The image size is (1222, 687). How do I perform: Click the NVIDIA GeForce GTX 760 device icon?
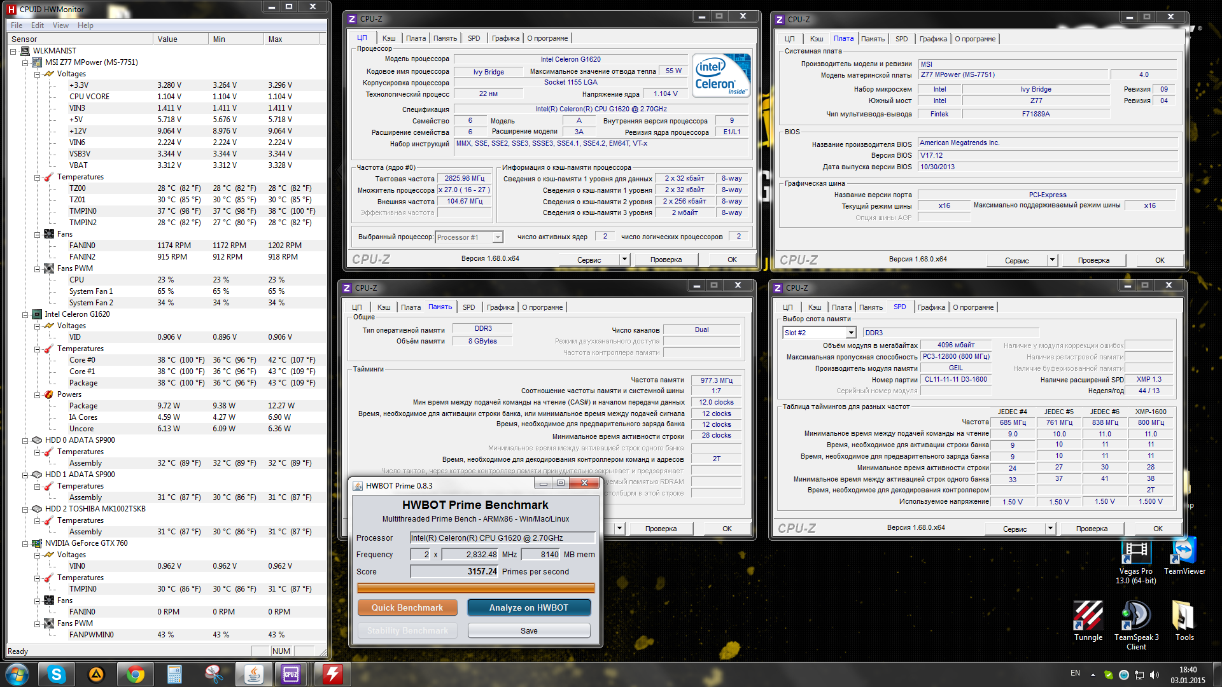[x=37, y=543]
